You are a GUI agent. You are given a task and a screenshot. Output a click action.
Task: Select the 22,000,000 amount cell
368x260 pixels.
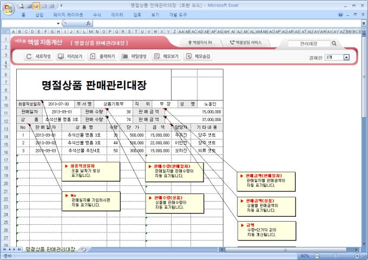(x=159, y=143)
